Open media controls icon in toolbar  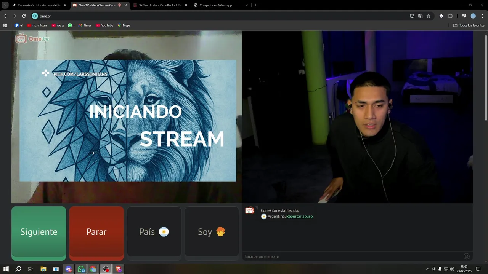point(464,16)
